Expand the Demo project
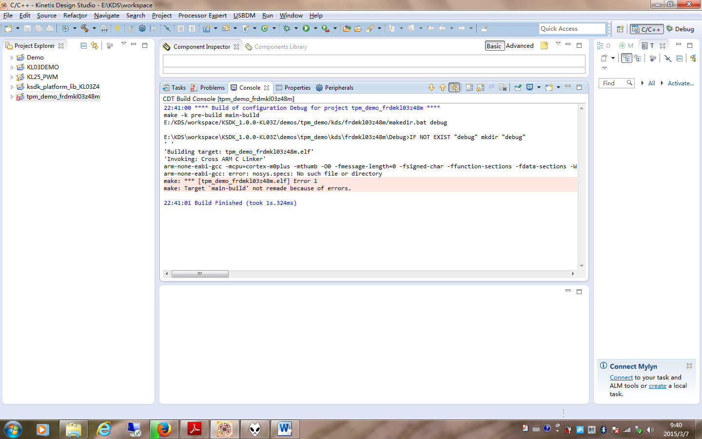 click(x=12, y=58)
